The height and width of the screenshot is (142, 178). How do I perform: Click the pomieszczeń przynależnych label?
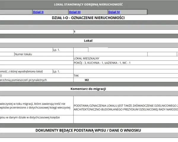tap(23, 80)
